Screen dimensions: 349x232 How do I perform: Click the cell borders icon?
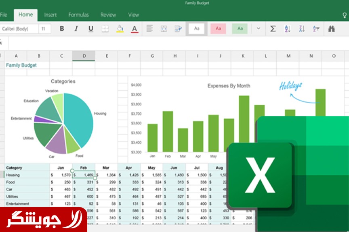(x=105, y=29)
